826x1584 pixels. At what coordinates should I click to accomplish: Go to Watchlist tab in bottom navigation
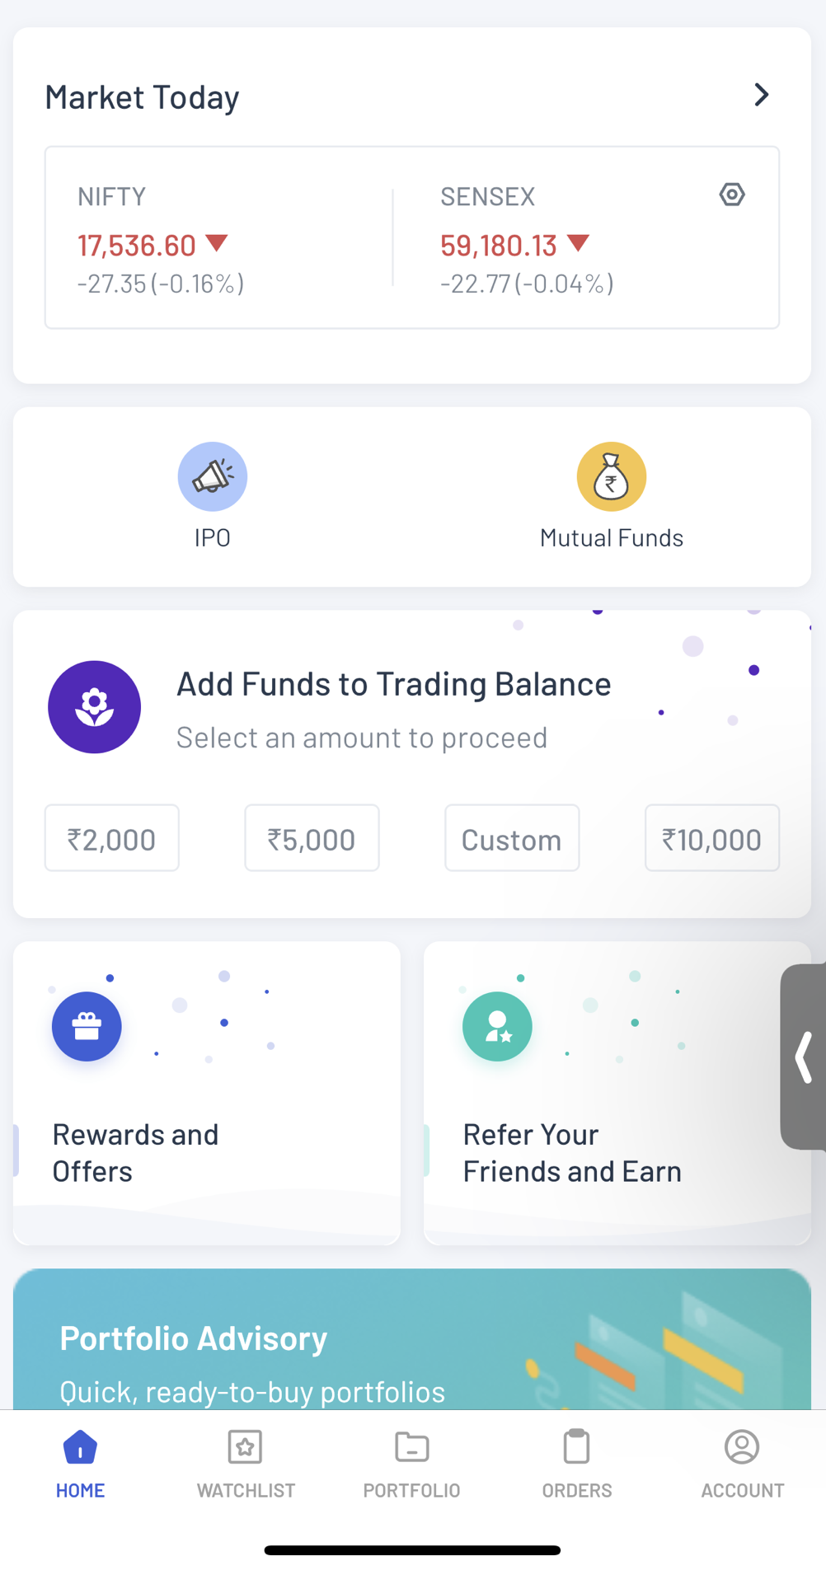pyautogui.click(x=246, y=1464)
